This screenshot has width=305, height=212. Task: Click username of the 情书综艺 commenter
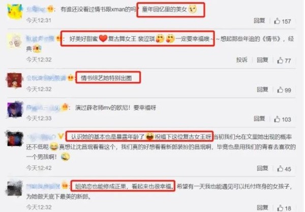tap(46, 78)
